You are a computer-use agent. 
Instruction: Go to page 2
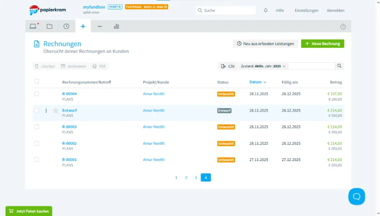[x=186, y=178]
